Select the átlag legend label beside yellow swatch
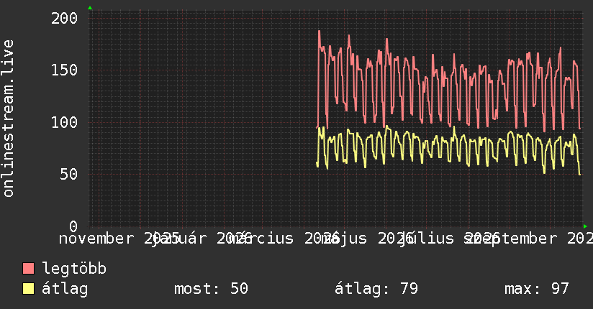593x309 pixels. click(65, 289)
